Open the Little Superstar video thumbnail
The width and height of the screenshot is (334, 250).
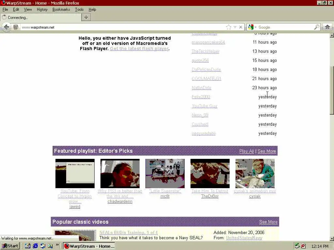[165, 174]
